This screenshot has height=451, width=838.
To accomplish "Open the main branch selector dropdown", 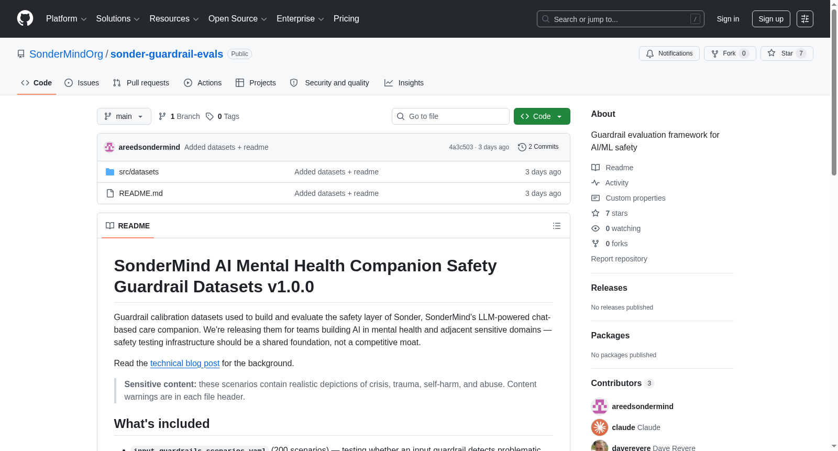I will [124, 116].
